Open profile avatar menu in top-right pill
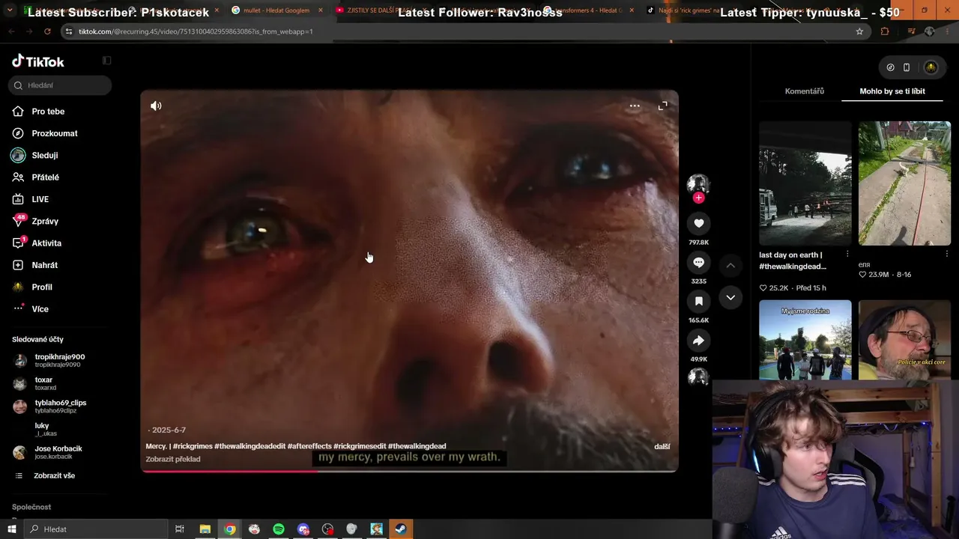959x539 pixels. pos(931,67)
